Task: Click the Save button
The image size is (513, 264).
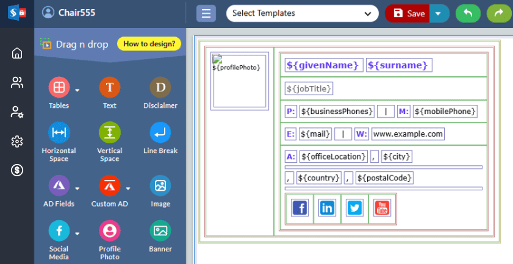Action: click(409, 13)
